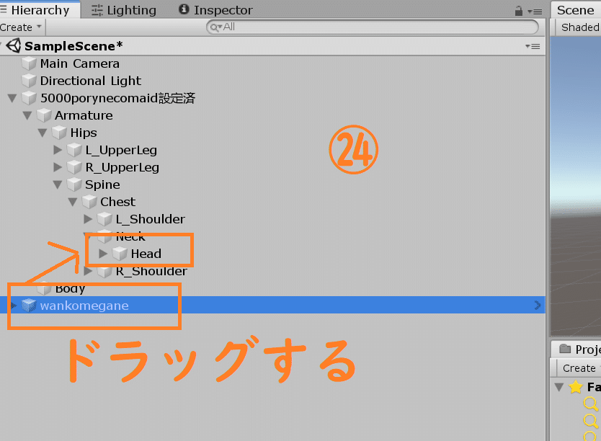Select the L_Shoulder bone name
Image resolution: width=601 pixels, height=441 pixels.
[x=150, y=219]
